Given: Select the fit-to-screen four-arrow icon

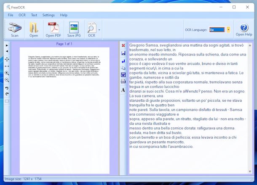Looking at the screenshot, I should point(7,59).
